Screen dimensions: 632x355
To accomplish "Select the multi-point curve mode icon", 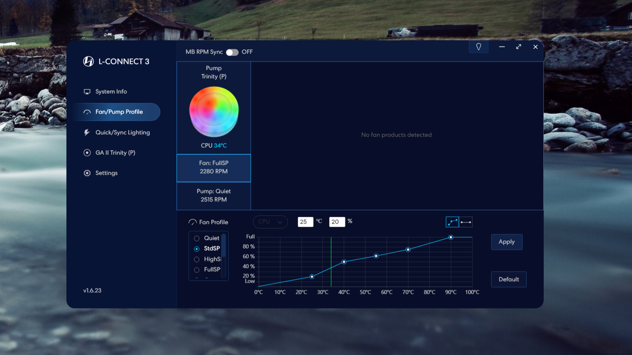I will [x=452, y=222].
